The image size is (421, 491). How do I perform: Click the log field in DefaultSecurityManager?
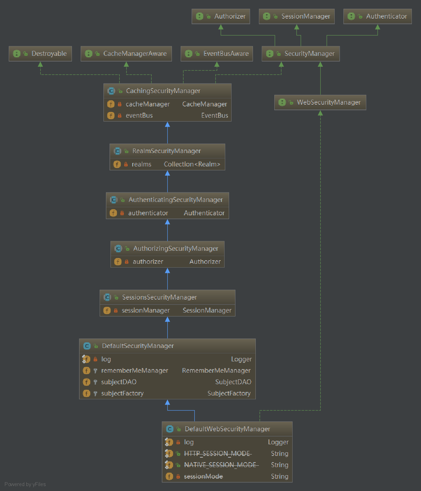[106, 359]
